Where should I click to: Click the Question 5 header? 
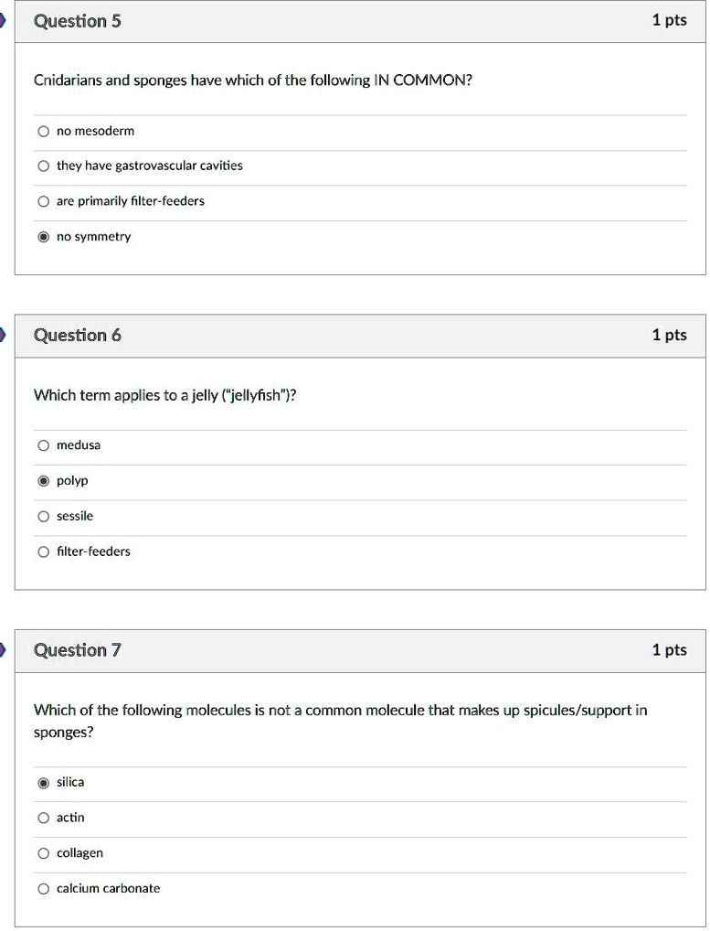coord(77,20)
